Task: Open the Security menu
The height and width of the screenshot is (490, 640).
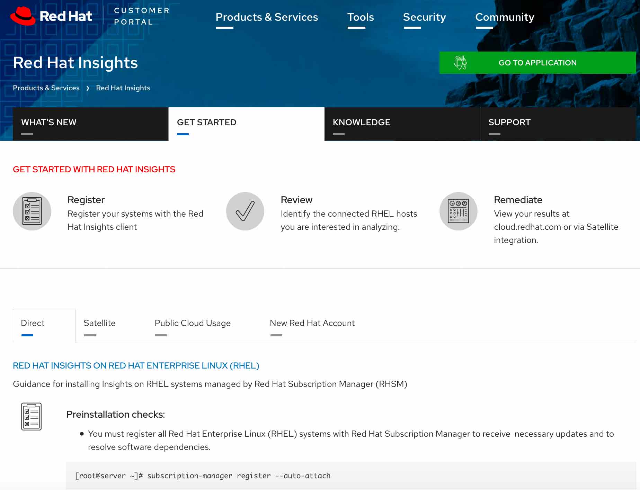Action: click(x=425, y=17)
